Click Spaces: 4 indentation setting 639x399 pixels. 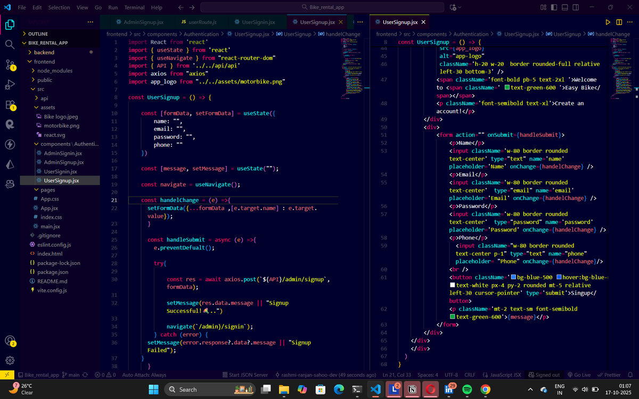(428, 375)
